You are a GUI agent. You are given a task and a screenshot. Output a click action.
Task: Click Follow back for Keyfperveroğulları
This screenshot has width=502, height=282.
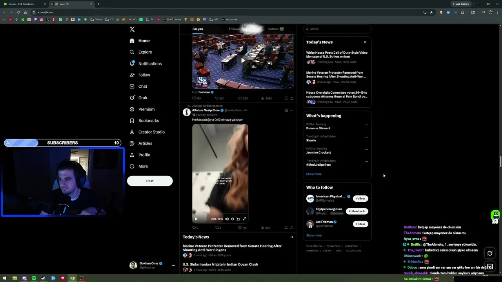click(357, 211)
